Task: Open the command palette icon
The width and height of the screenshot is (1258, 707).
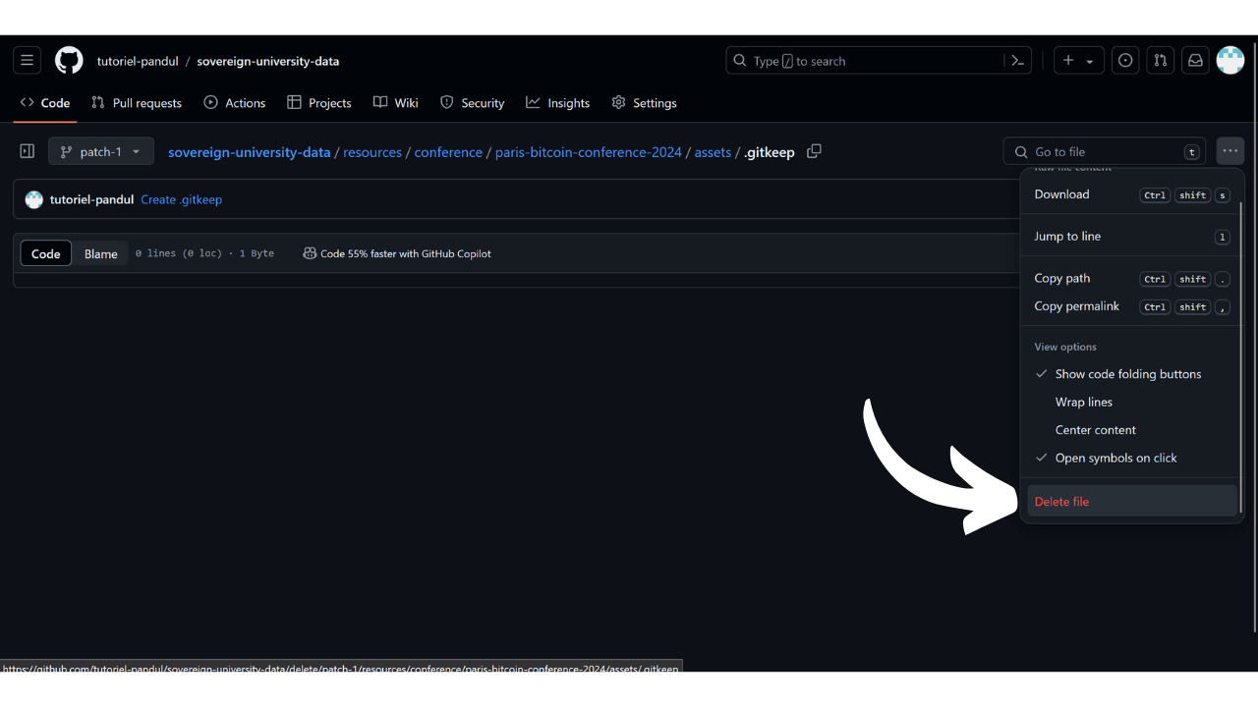Action: pos(1018,61)
